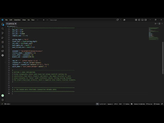Open the notifications bell in the status bar
Viewport: 164px width, 123px height.
coord(162,104)
